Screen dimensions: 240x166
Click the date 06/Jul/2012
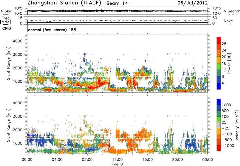pyautogui.click(x=193, y=3)
